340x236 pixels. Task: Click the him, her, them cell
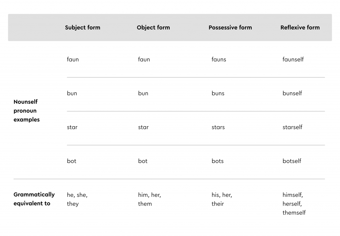click(149, 199)
